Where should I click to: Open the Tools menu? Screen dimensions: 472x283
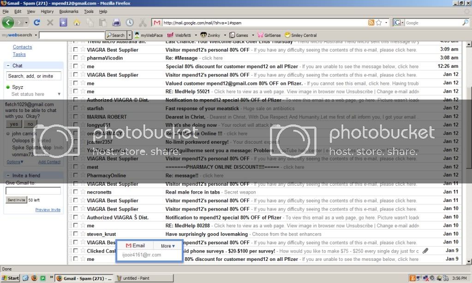point(89,12)
